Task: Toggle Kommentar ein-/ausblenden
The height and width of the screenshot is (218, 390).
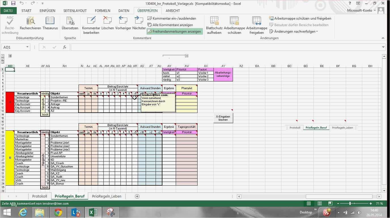Action: coord(171,18)
